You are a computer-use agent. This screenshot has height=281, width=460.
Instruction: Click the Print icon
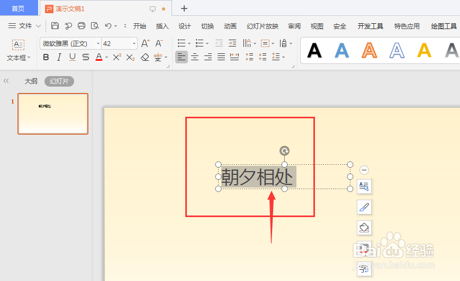tap(82, 26)
